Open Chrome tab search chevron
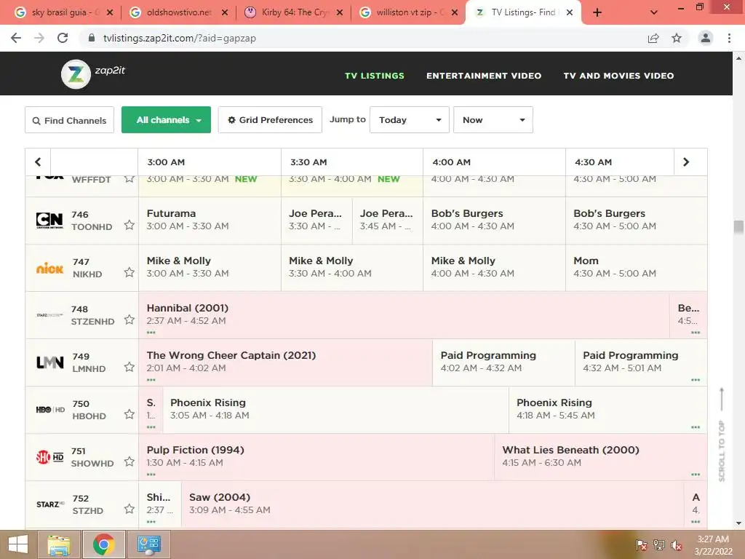Viewport: 745px width, 559px height. coord(654,12)
